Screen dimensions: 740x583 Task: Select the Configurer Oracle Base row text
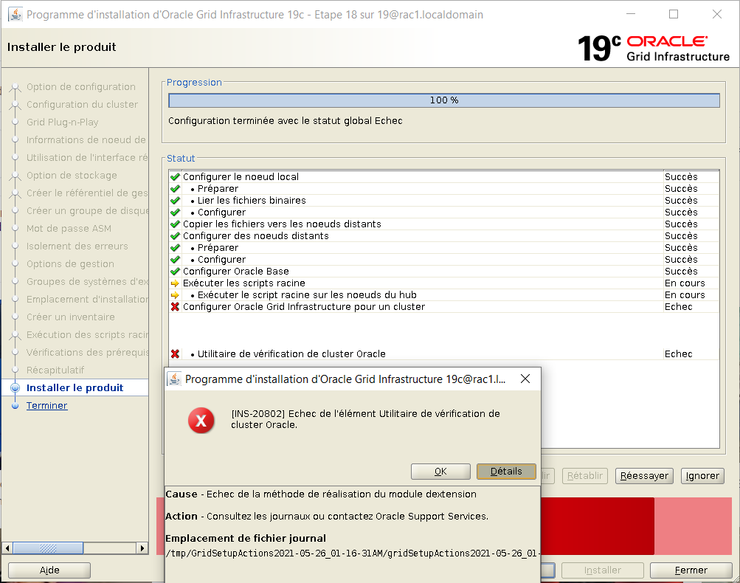(x=236, y=272)
